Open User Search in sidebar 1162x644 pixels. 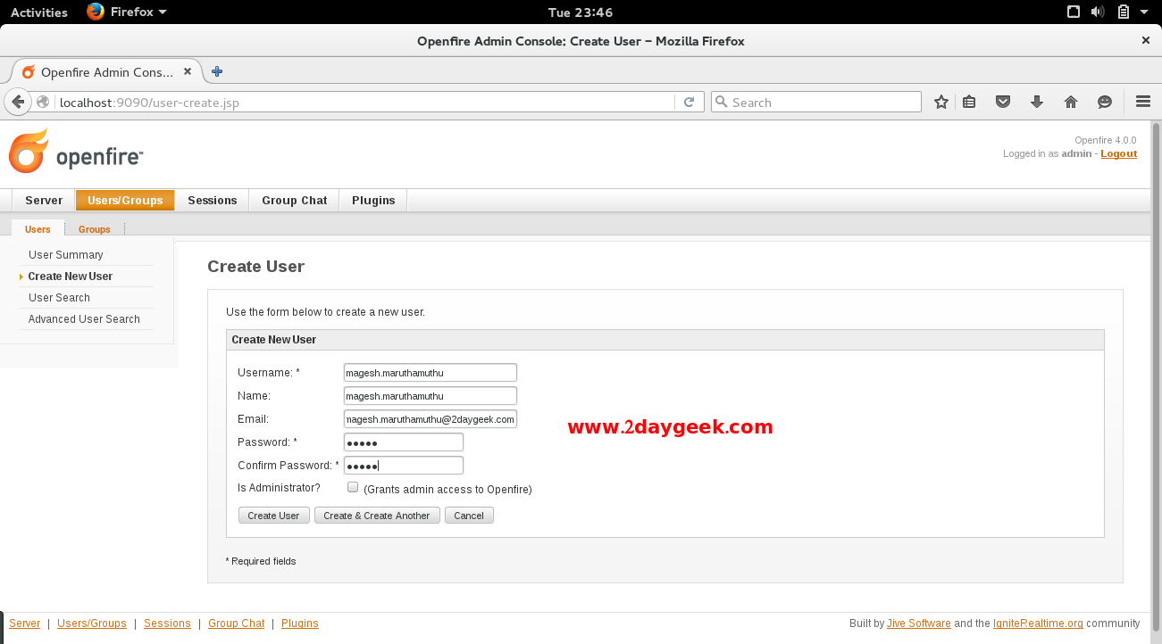tap(59, 298)
